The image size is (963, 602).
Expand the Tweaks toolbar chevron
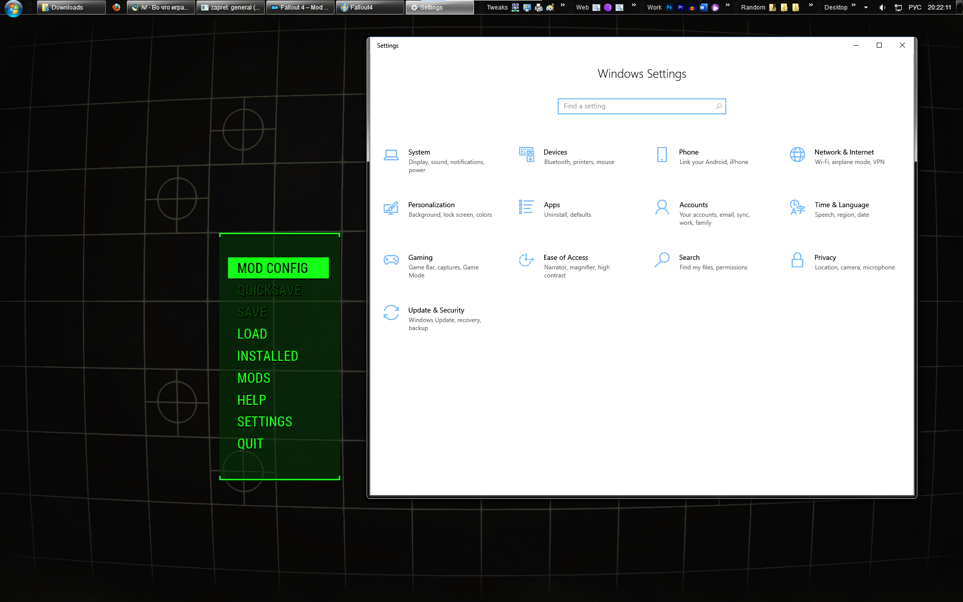tap(562, 6)
